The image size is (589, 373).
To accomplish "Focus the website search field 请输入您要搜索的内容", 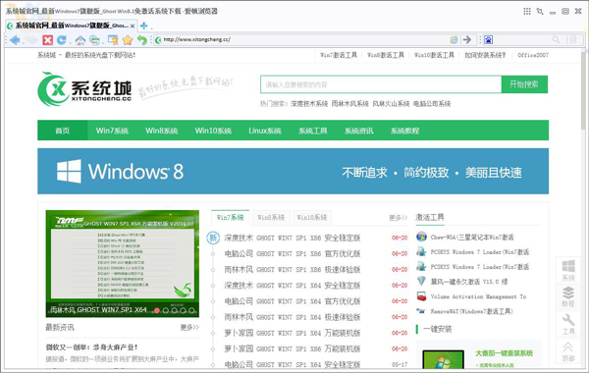I will point(381,84).
